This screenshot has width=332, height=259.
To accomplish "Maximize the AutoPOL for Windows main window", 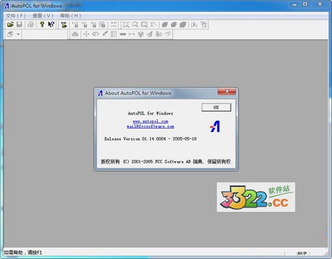I will click(x=305, y=4).
